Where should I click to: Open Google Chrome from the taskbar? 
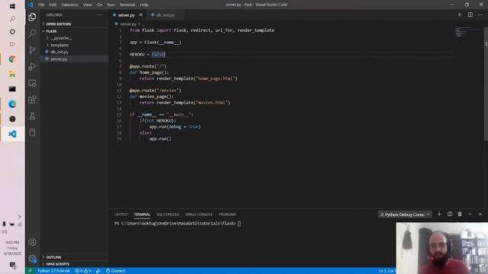pos(12,59)
